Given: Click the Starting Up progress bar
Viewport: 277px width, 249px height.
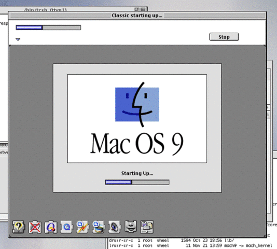Looking at the screenshot, I should point(137,182).
